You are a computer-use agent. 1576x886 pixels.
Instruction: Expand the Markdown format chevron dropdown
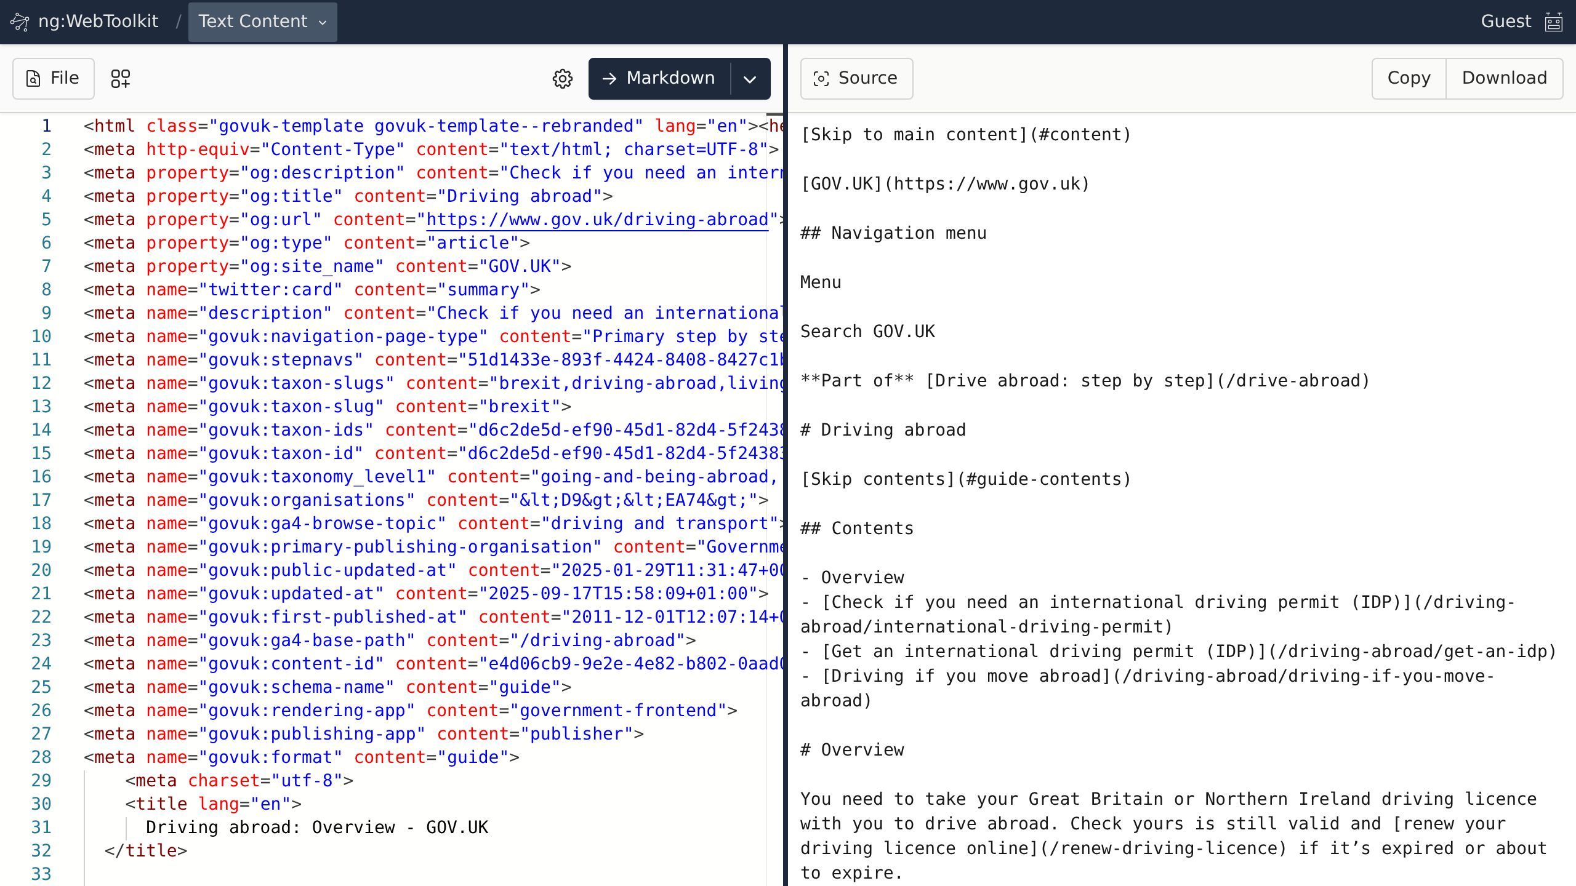pyautogui.click(x=750, y=79)
